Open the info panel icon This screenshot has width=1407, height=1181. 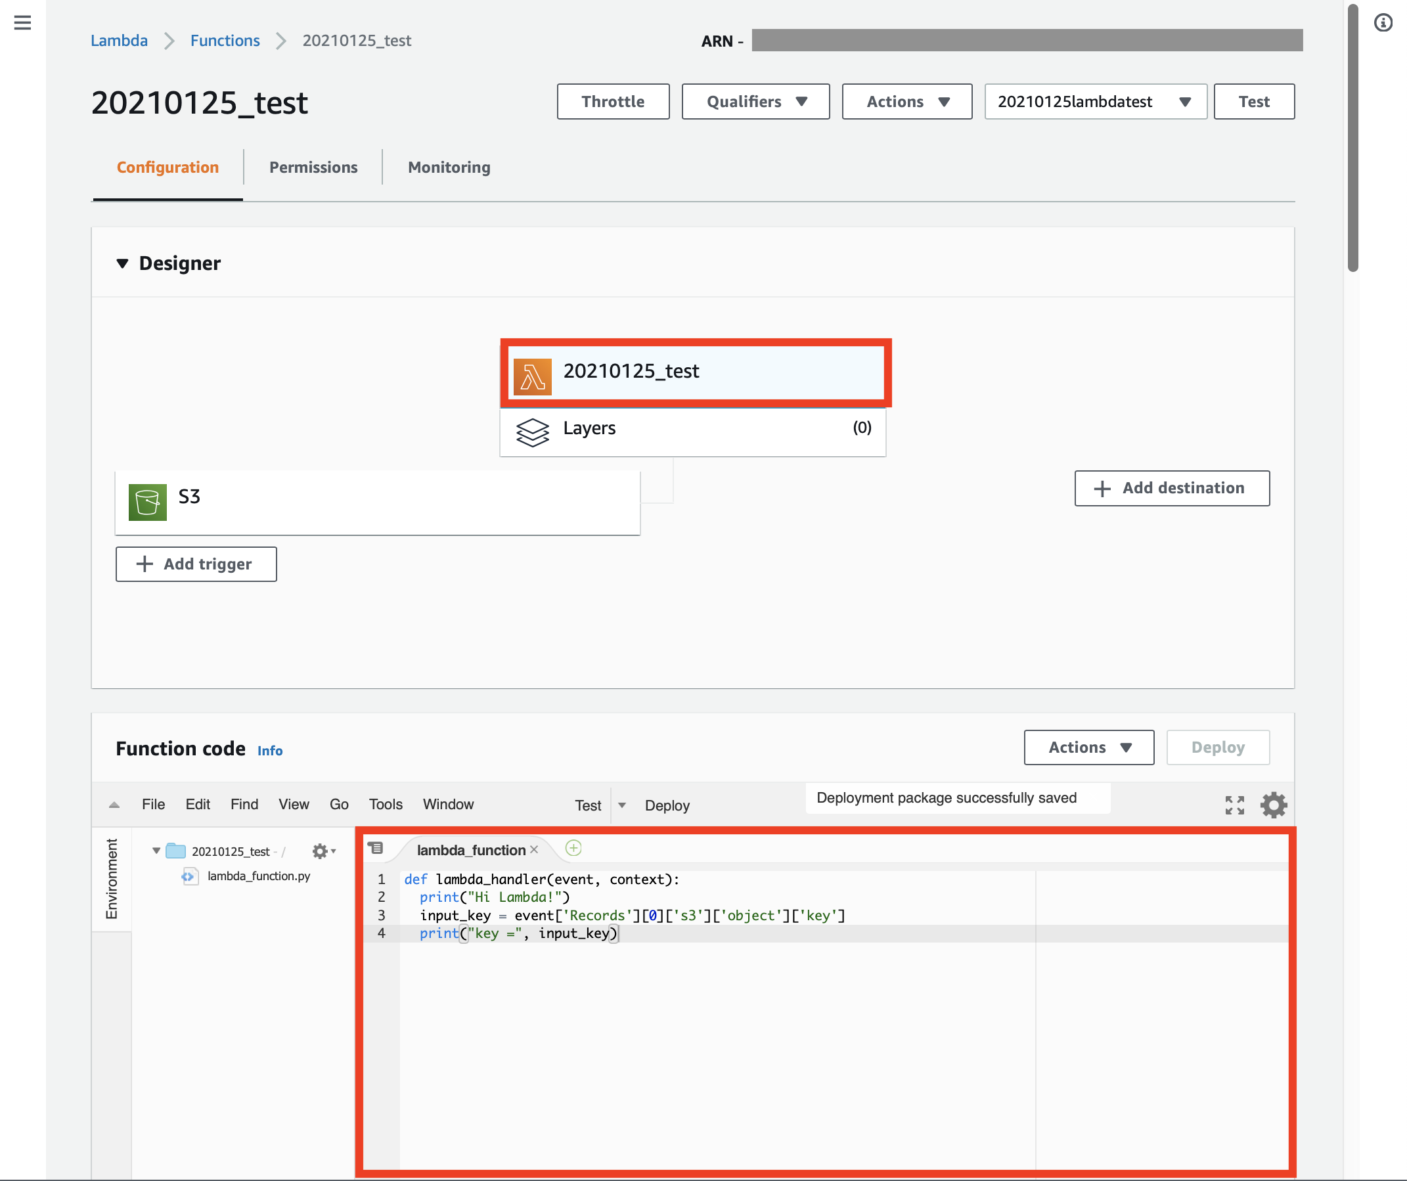1382,23
